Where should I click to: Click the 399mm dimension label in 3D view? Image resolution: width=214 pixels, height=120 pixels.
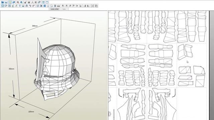(x=35, y=26)
